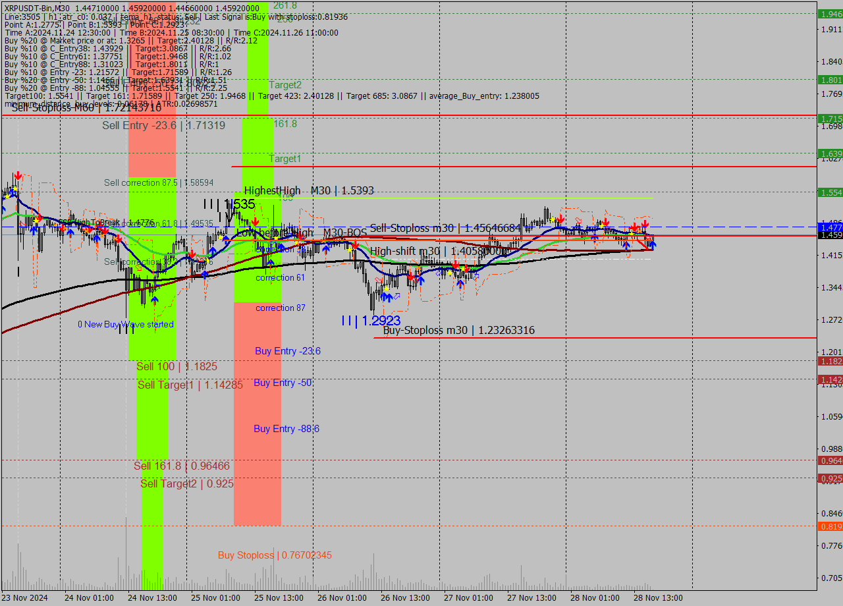Click Buy-Stoploss m30 | 1.23263316 label
843x606 pixels.
click(459, 331)
